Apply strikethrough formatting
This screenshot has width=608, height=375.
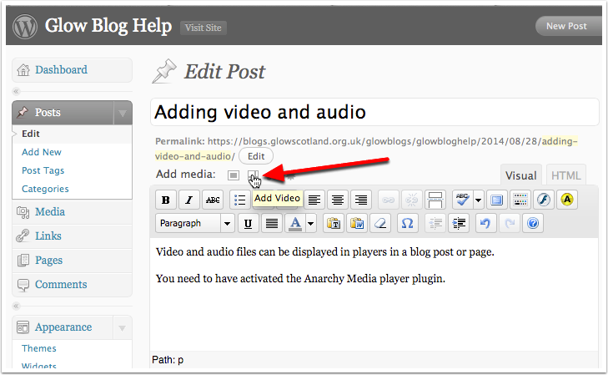(x=213, y=200)
